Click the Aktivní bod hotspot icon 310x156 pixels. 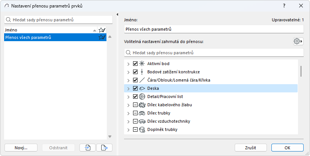point(142,64)
